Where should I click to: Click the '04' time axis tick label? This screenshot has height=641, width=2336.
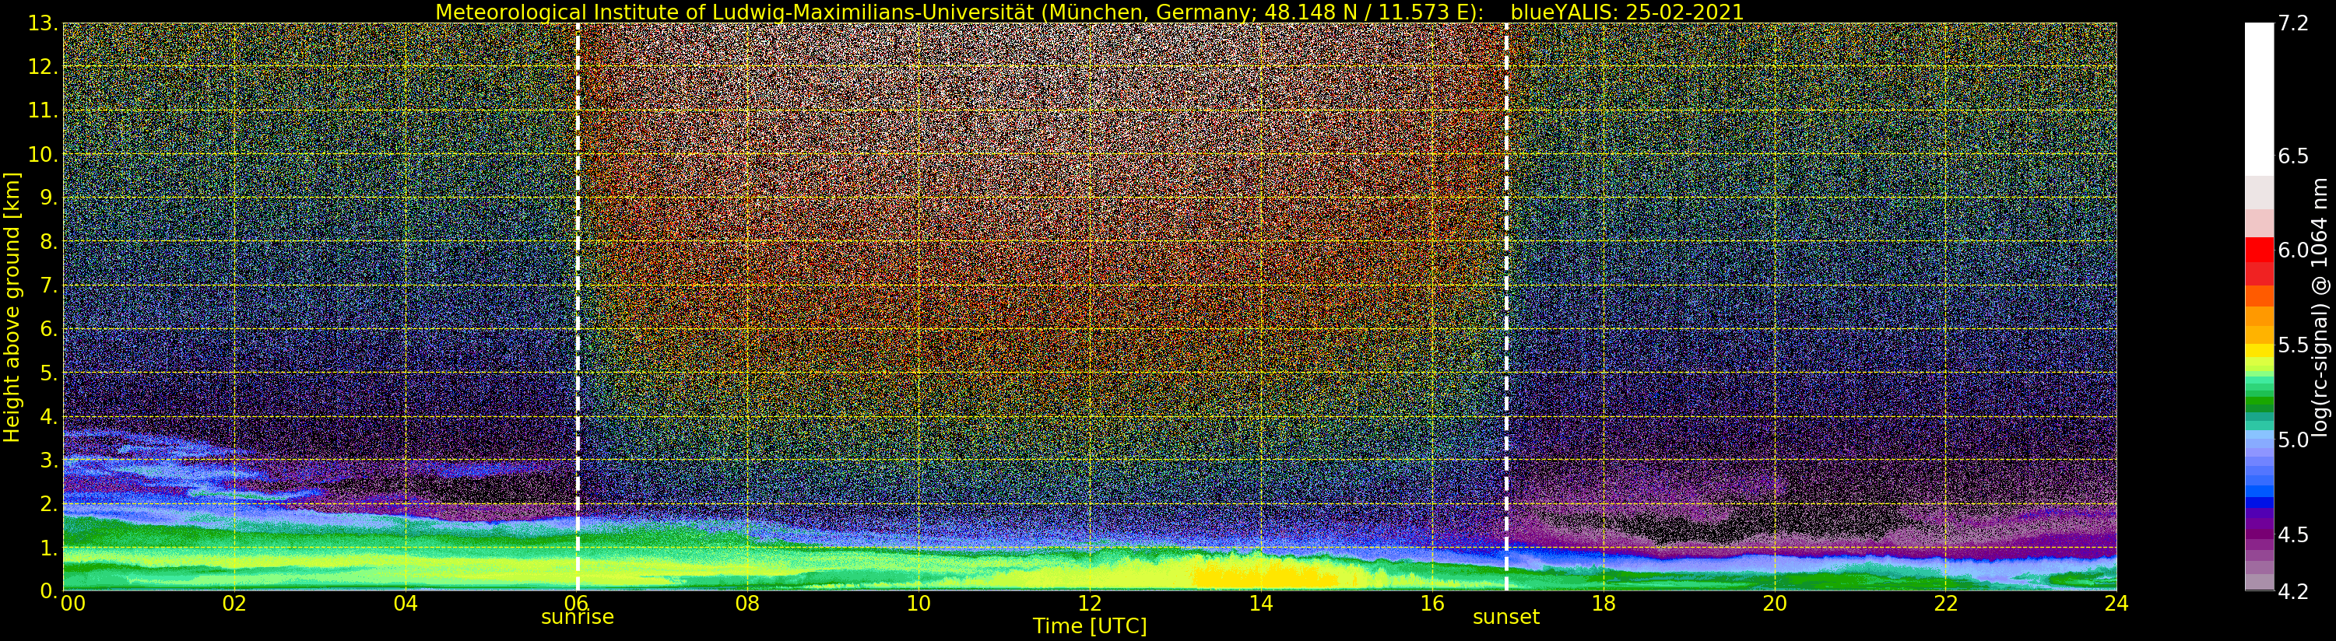[x=406, y=604]
